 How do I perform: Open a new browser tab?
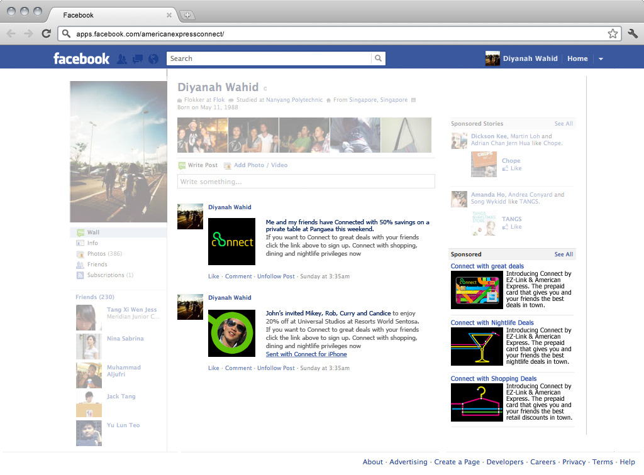pyautogui.click(x=187, y=15)
